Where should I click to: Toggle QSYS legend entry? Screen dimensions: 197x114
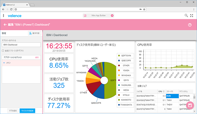[x=125, y=80]
